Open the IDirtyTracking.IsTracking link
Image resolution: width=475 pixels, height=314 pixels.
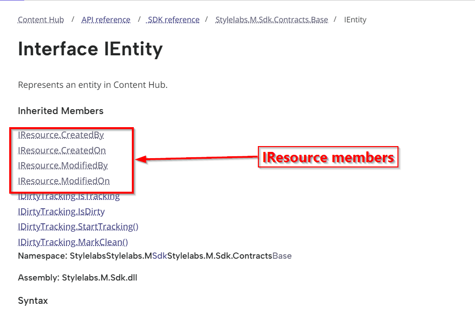point(68,197)
